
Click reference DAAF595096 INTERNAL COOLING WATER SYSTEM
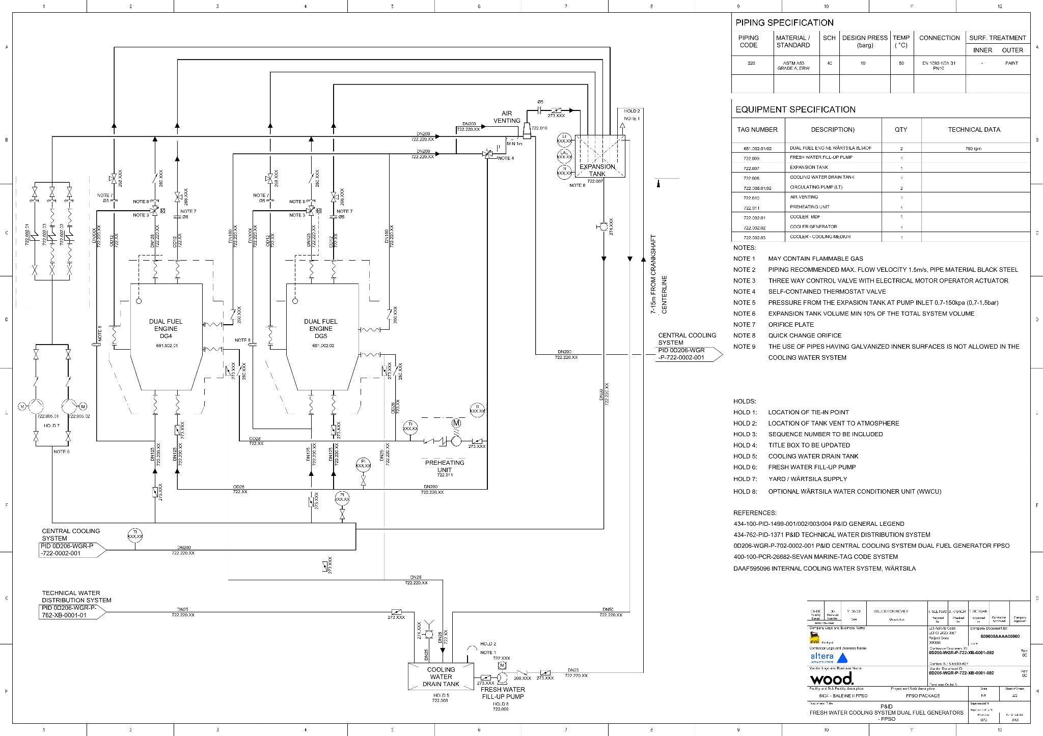[825, 569]
